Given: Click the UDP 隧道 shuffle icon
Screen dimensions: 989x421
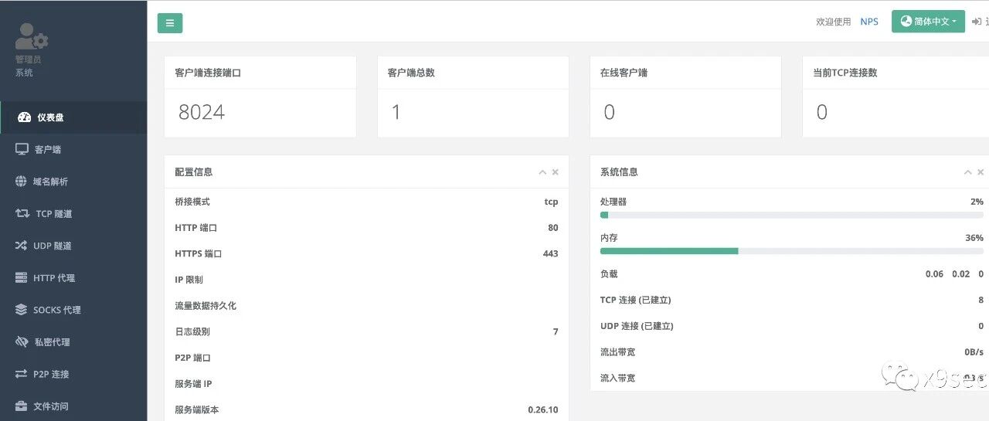Looking at the screenshot, I should (22, 246).
